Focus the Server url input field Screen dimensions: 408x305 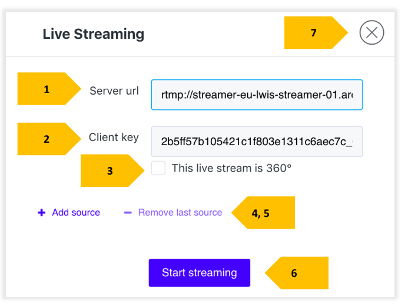click(257, 95)
